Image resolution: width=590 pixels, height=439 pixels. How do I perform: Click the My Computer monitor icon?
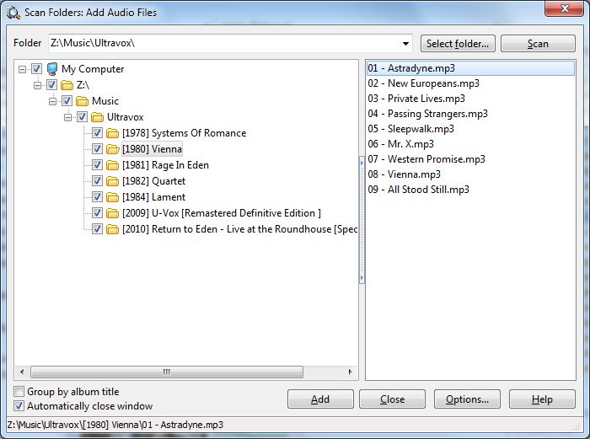click(x=52, y=69)
